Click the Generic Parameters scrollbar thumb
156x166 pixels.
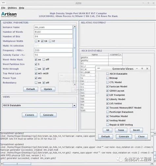(75, 48)
